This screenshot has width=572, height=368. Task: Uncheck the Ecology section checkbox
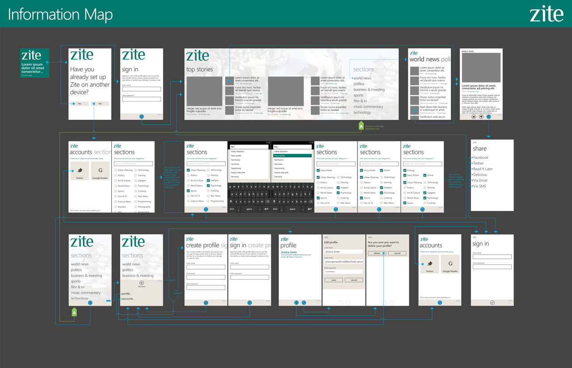point(405,170)
